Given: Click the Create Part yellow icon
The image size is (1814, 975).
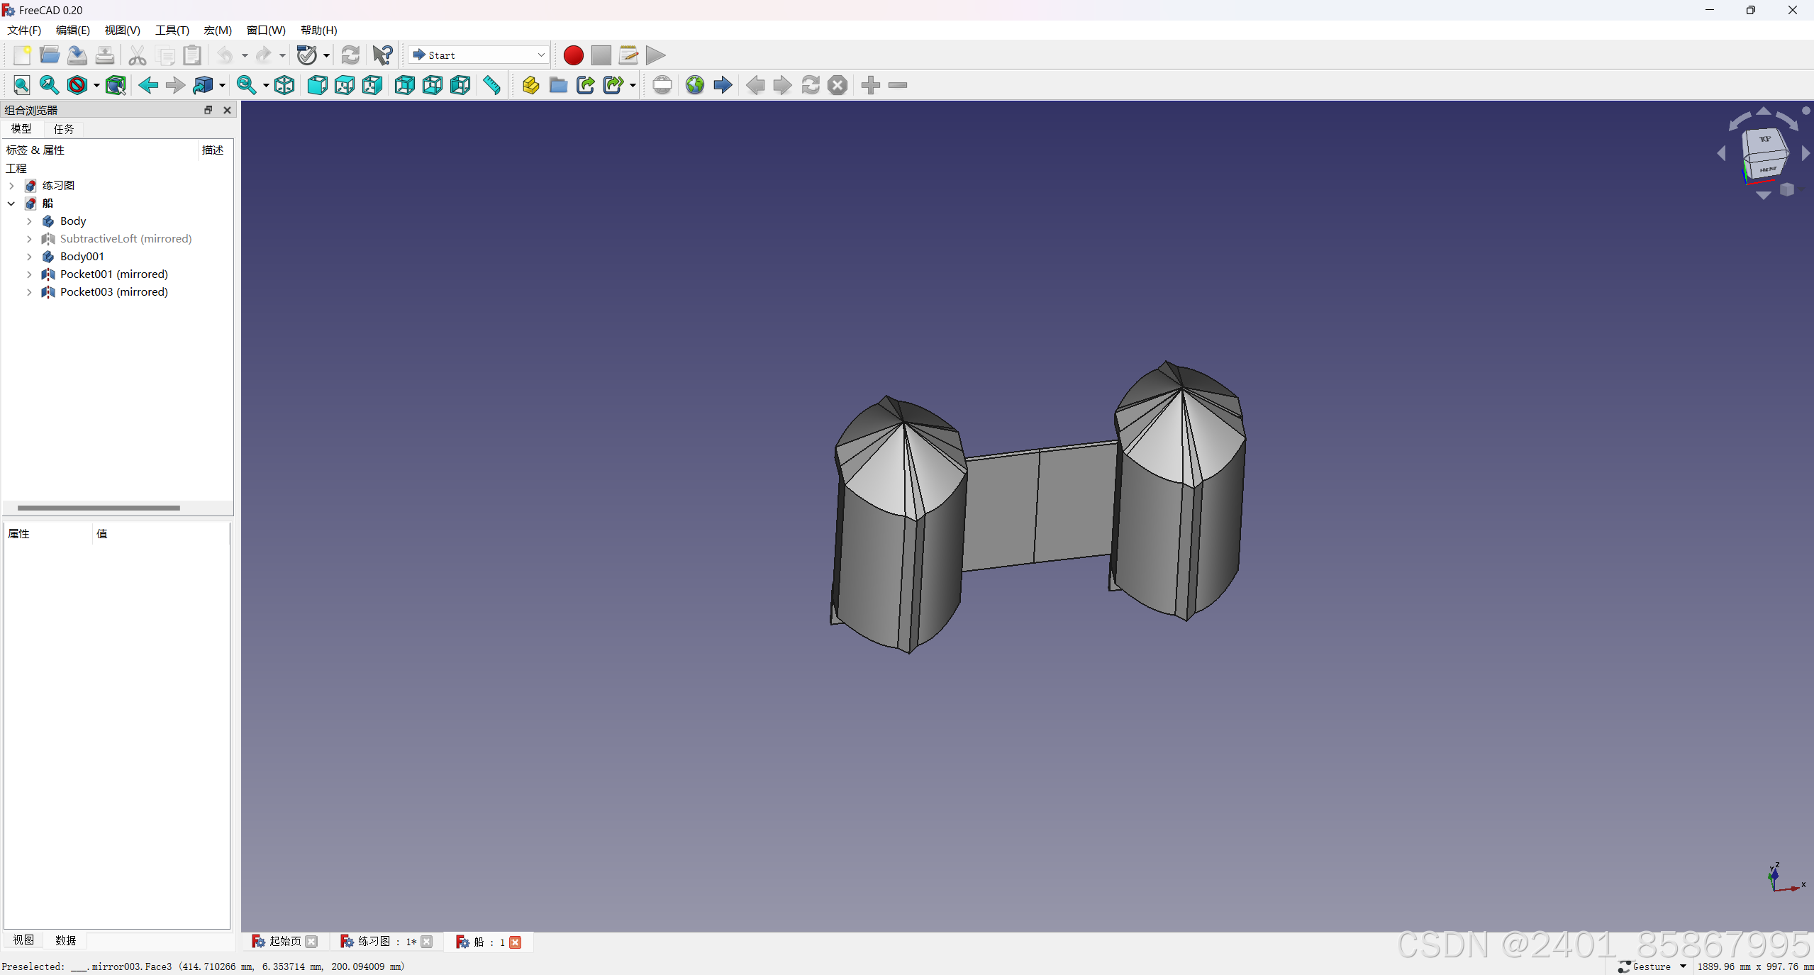Looking at the screenshot, I should click(x=530, y=85).
